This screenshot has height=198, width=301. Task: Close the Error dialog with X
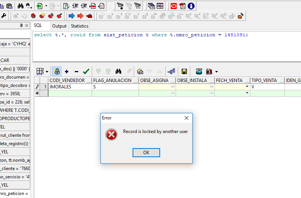tap(186, 118)
